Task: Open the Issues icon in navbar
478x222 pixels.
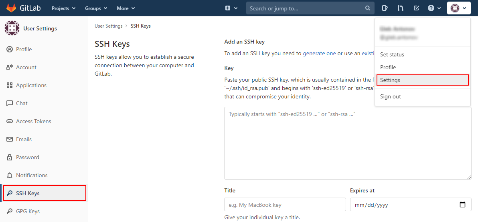Action: click(x=385, y=8)
